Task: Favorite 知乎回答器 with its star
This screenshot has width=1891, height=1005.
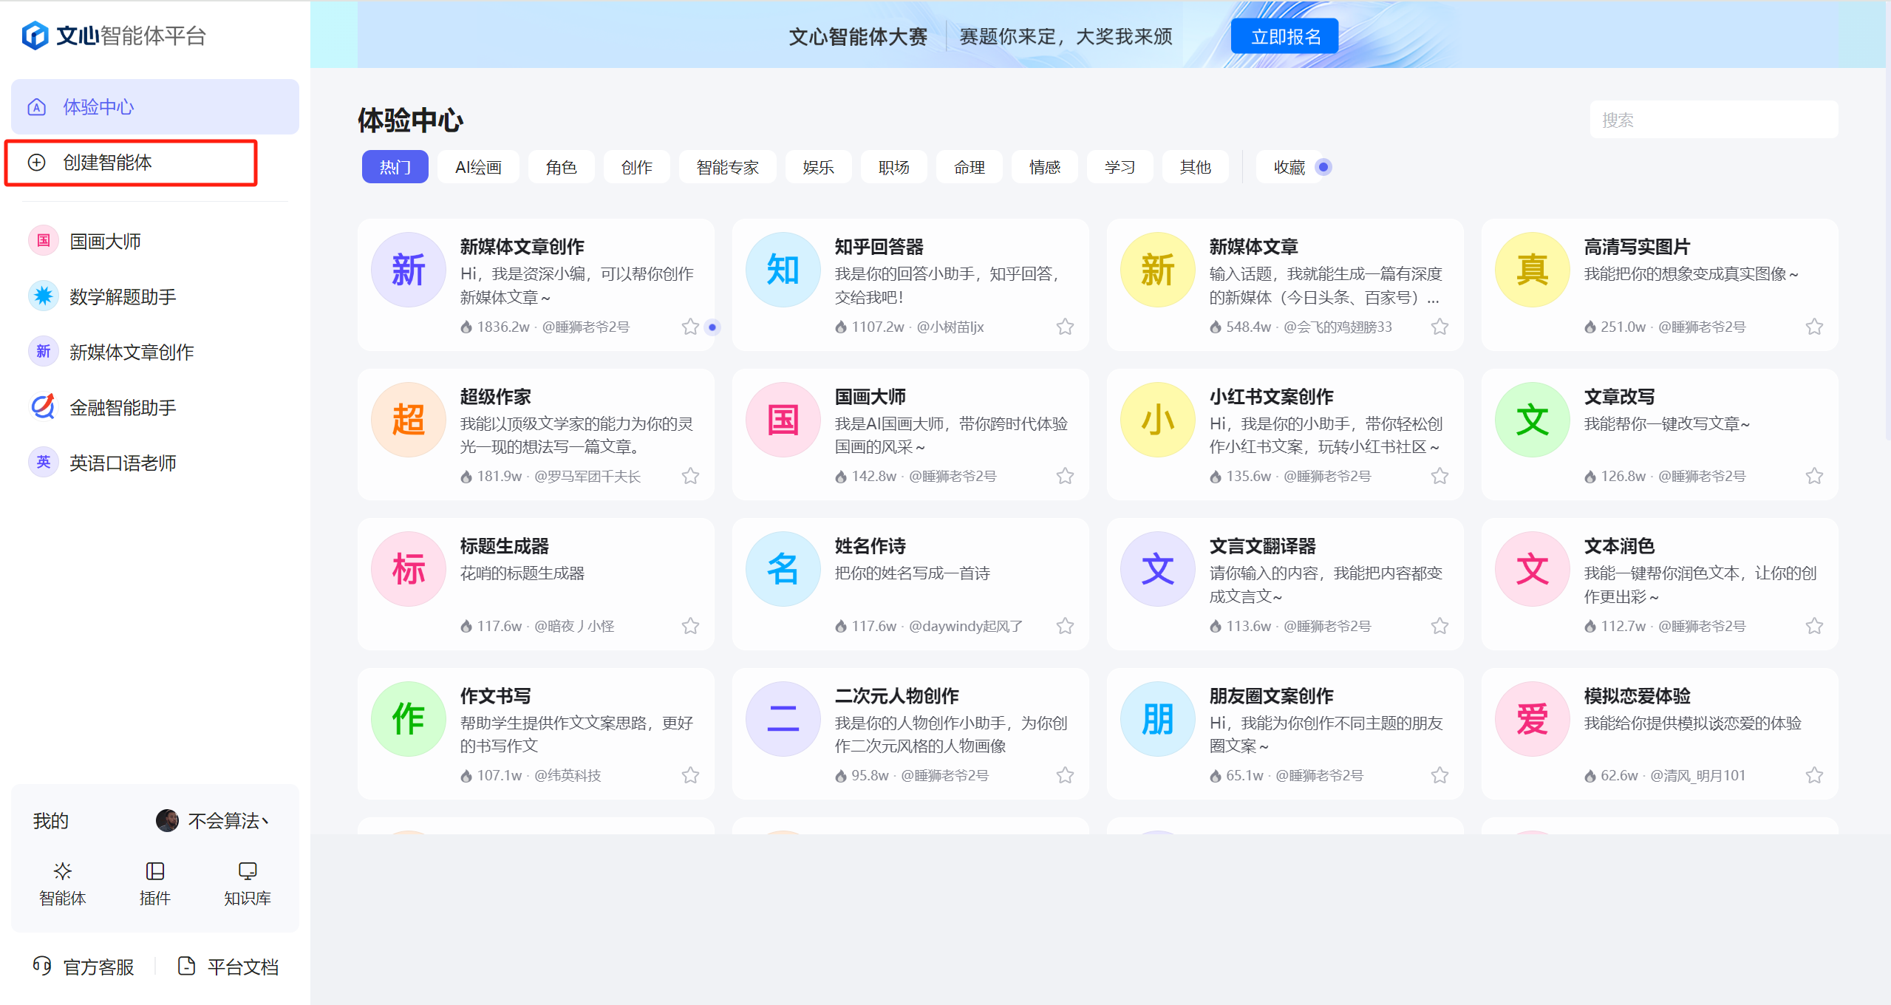Action: pyautogui.click(x=1065, y=327)
